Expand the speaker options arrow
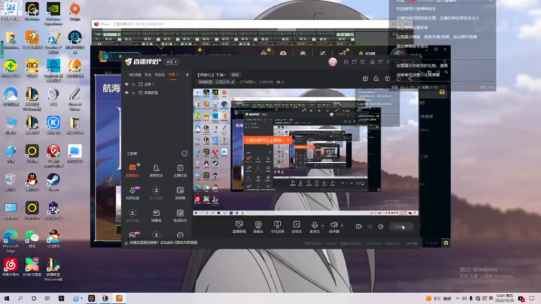 (342, 226)
